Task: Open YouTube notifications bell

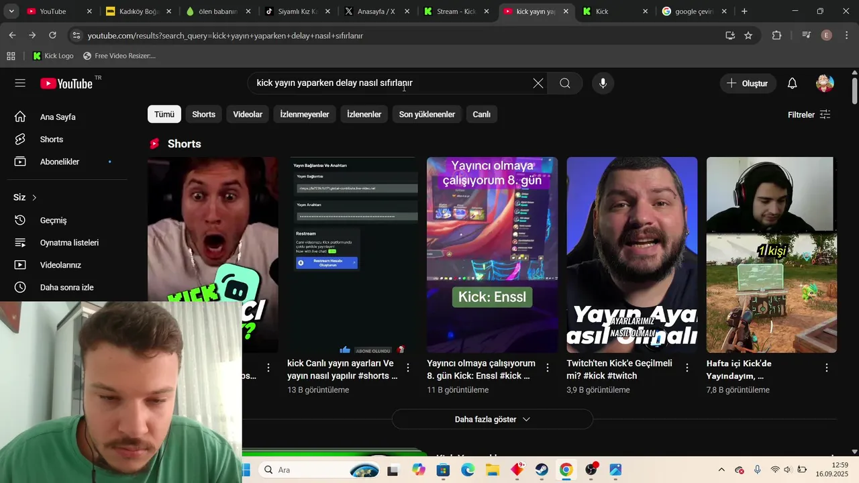Action: (x=792, y=83)
